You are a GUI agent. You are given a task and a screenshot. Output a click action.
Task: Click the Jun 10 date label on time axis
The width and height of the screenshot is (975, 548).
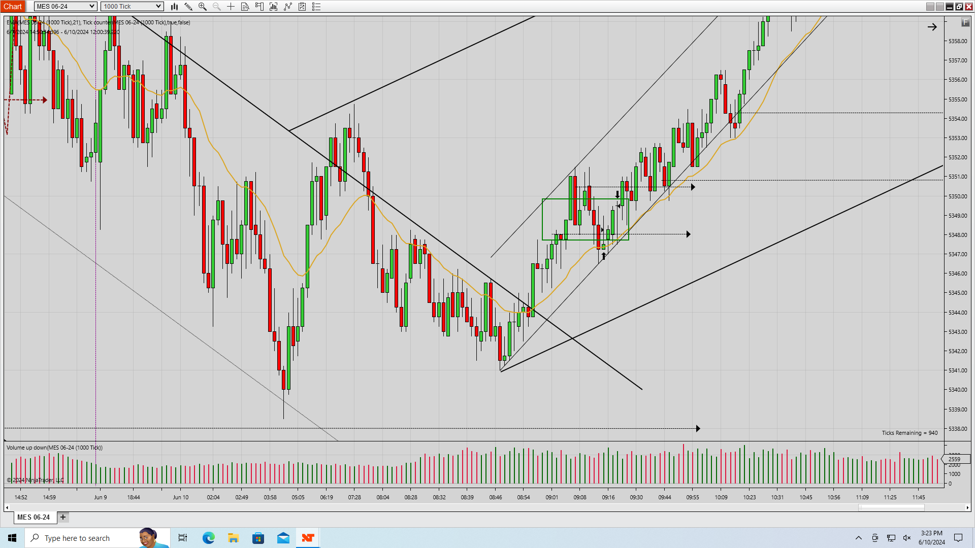click(180, 497)
